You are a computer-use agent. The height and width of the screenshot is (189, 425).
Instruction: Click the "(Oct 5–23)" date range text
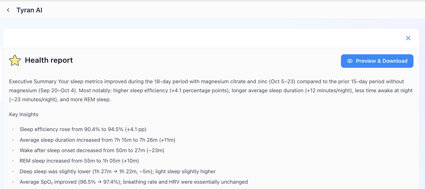(x=282, y=82)
